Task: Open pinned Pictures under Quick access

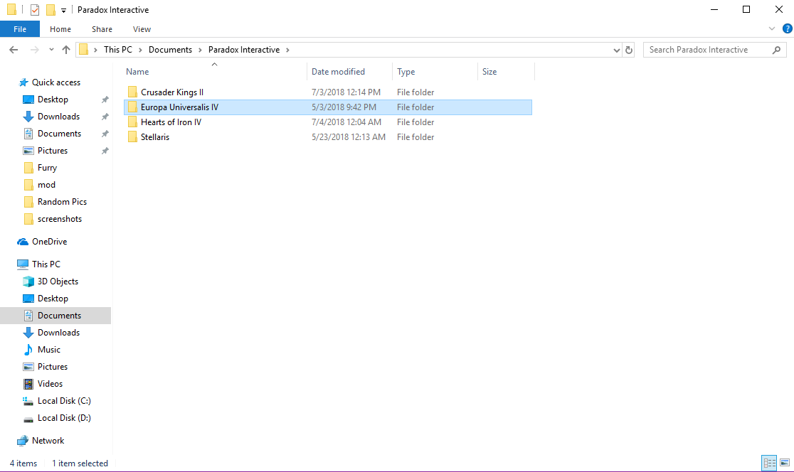Action: point(52,151)
